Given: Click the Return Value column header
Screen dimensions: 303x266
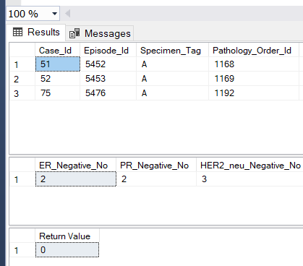Looking at the screenshot, I should pos(67,236).
